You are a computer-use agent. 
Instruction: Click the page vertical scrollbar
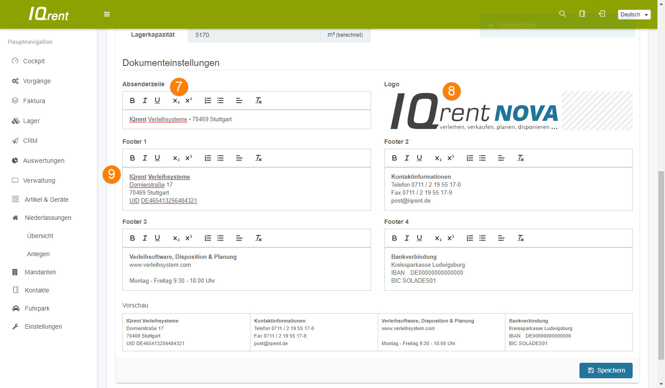(x=661, y=265)
